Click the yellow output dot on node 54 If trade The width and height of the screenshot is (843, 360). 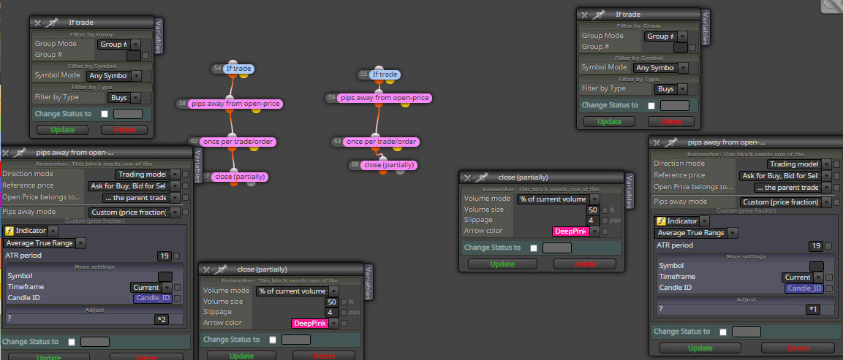pyautogui.click(x=243, y=74)
